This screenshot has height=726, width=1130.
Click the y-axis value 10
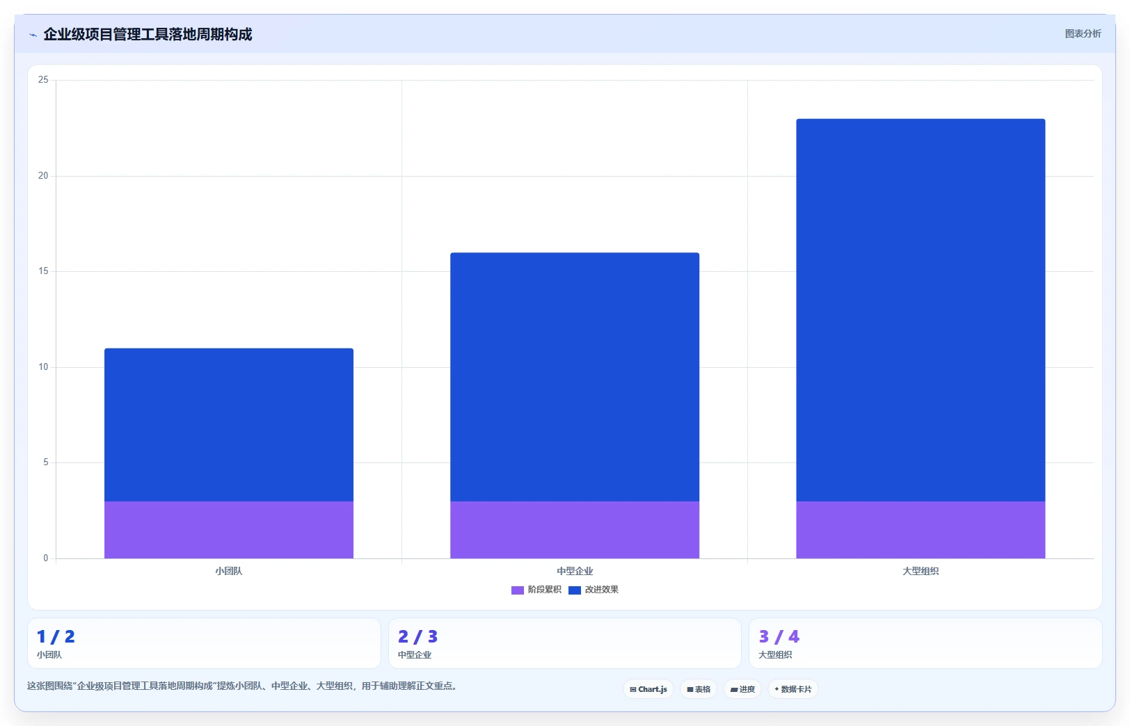[43, 367]
